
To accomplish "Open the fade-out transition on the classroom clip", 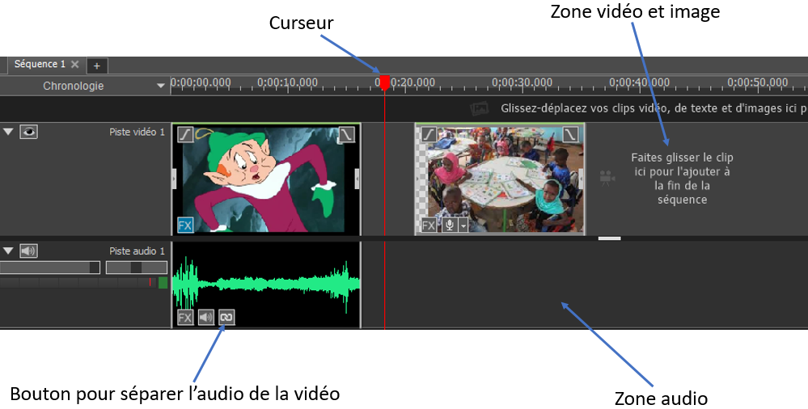I will 570,134.
